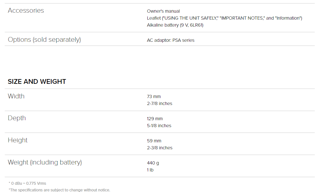Click the Height row label
The height and width of the screenshot is (192, 323).
tap(17, 140)
